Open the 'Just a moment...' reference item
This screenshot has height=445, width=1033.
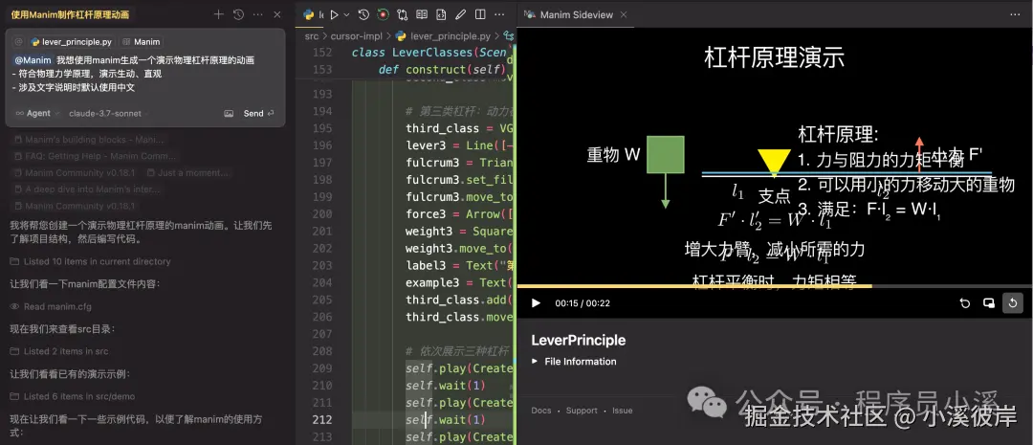[189, 172]
